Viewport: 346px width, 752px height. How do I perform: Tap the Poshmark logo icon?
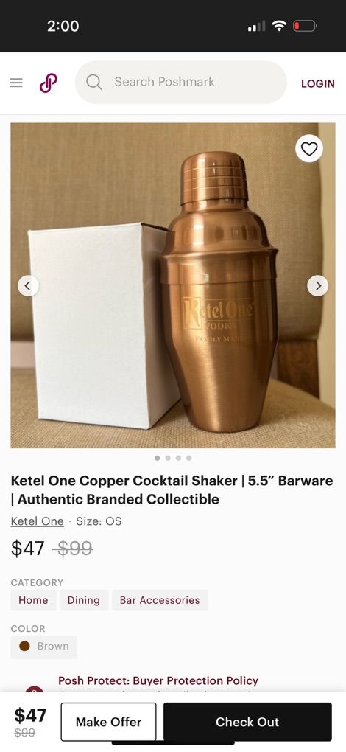point(49,83)
